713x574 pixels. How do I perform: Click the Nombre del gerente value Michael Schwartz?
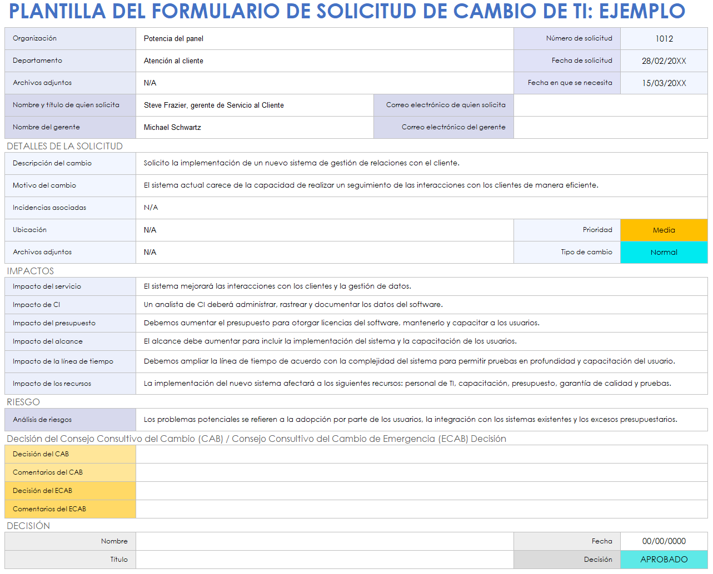(x=255, y=128)
